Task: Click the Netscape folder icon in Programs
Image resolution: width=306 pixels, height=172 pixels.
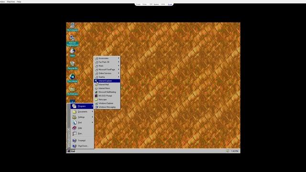Action: (96, 99)
